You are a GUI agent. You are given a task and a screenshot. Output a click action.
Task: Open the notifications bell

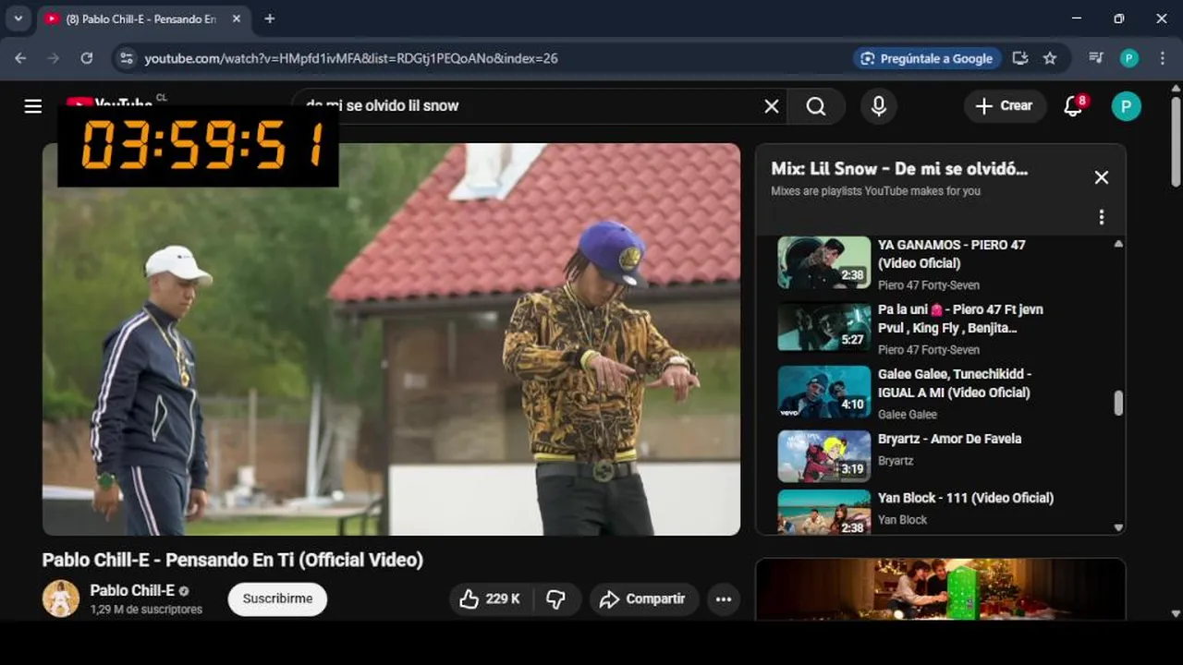pyautogui.click(x=1074, y=106)
